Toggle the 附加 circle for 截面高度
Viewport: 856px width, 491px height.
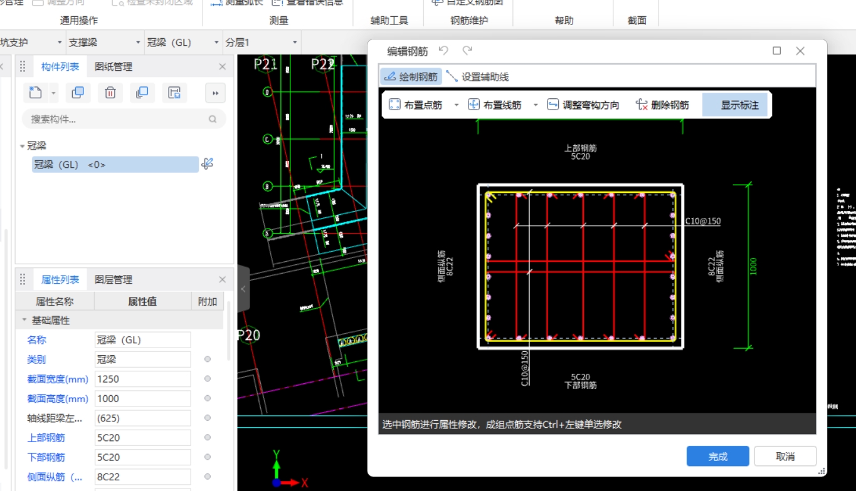[208, 398]
